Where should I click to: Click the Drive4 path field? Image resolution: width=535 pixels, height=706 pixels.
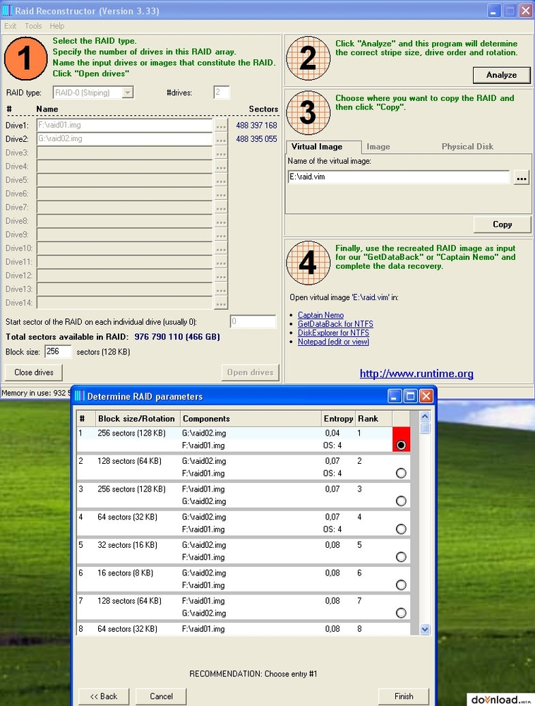tap(124, 166)
